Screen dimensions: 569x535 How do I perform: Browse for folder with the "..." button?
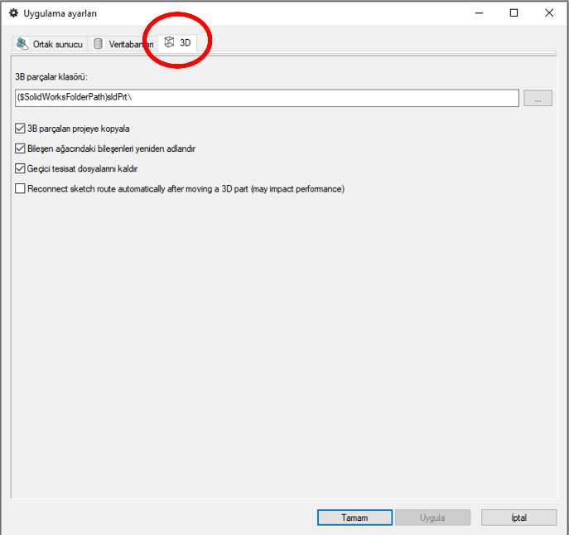point(538,98)
